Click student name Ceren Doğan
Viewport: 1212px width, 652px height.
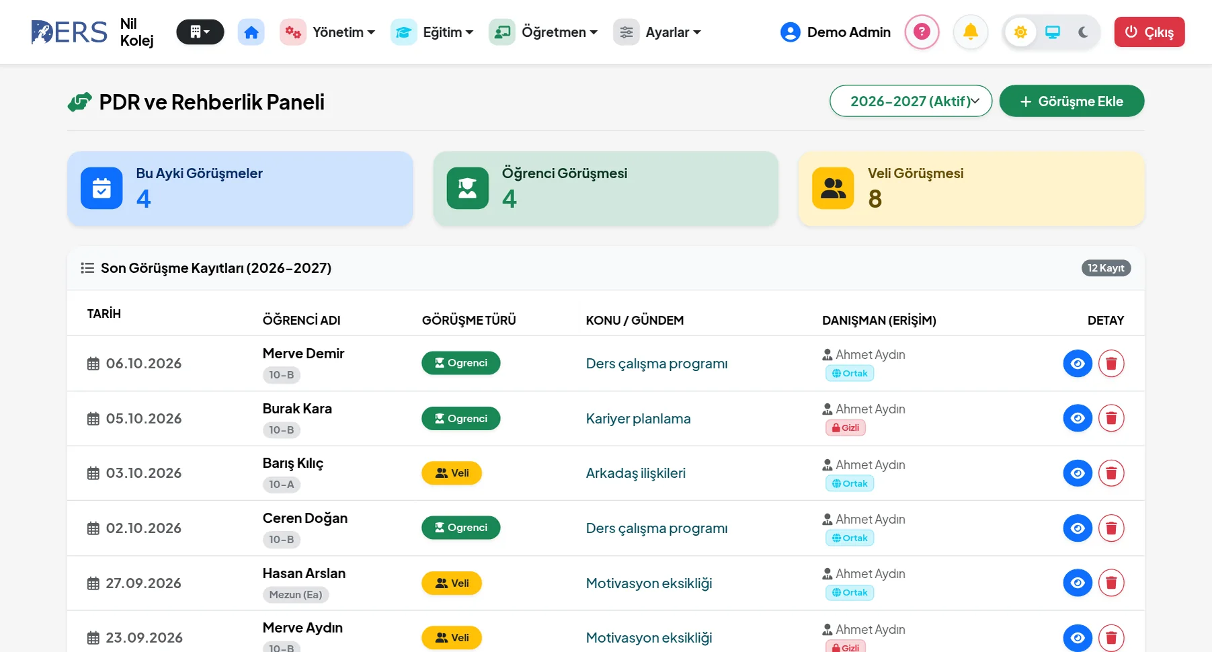click(305, 518)
